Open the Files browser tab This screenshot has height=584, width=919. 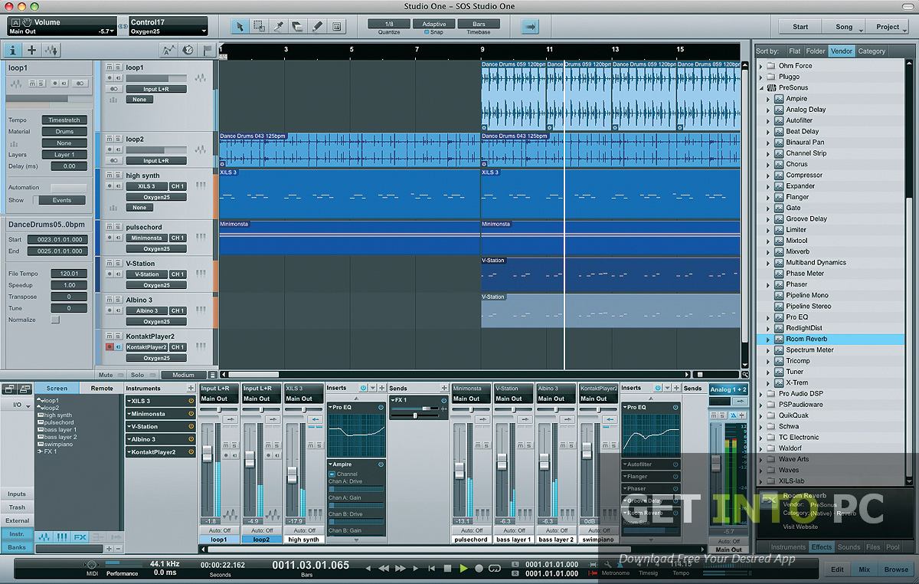873,547
